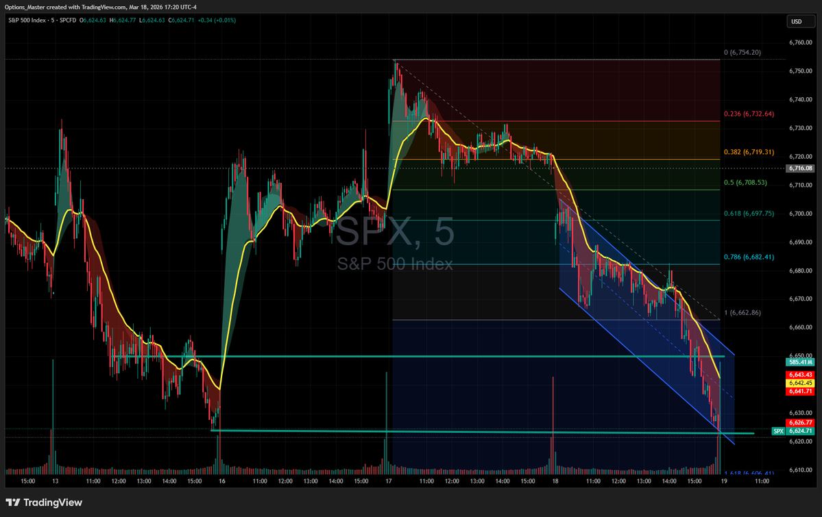
Task: Click the close value C 6,624.71 in legend
Action: (182, 21)
